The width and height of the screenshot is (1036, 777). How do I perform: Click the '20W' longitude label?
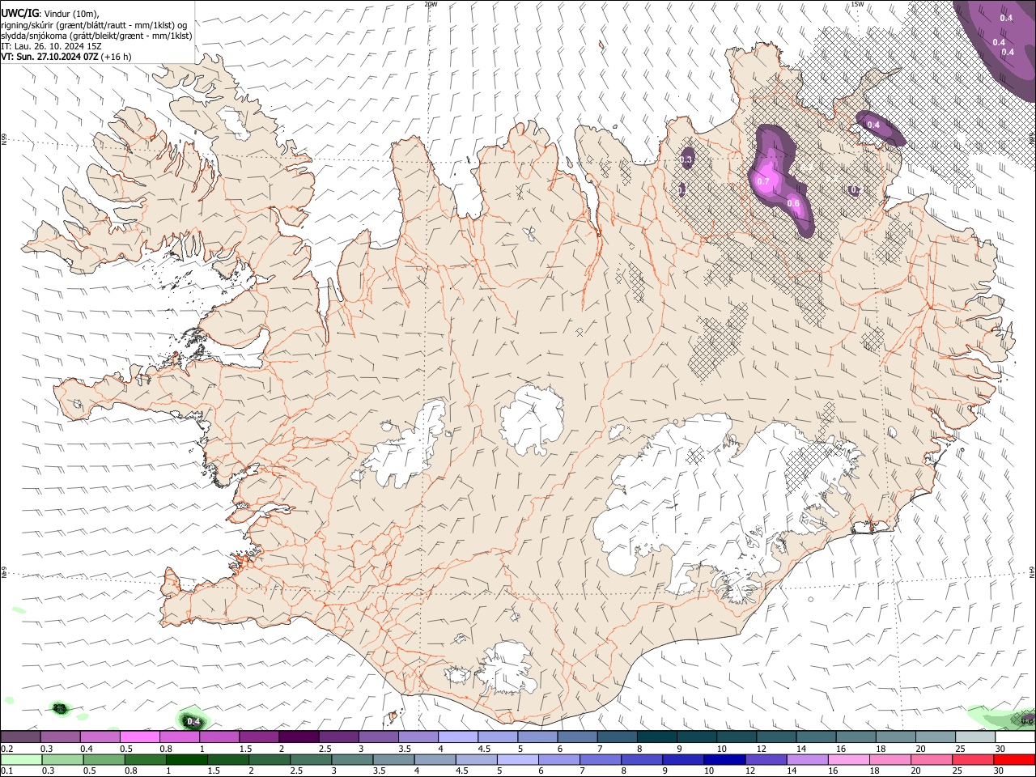pos(431,4)
